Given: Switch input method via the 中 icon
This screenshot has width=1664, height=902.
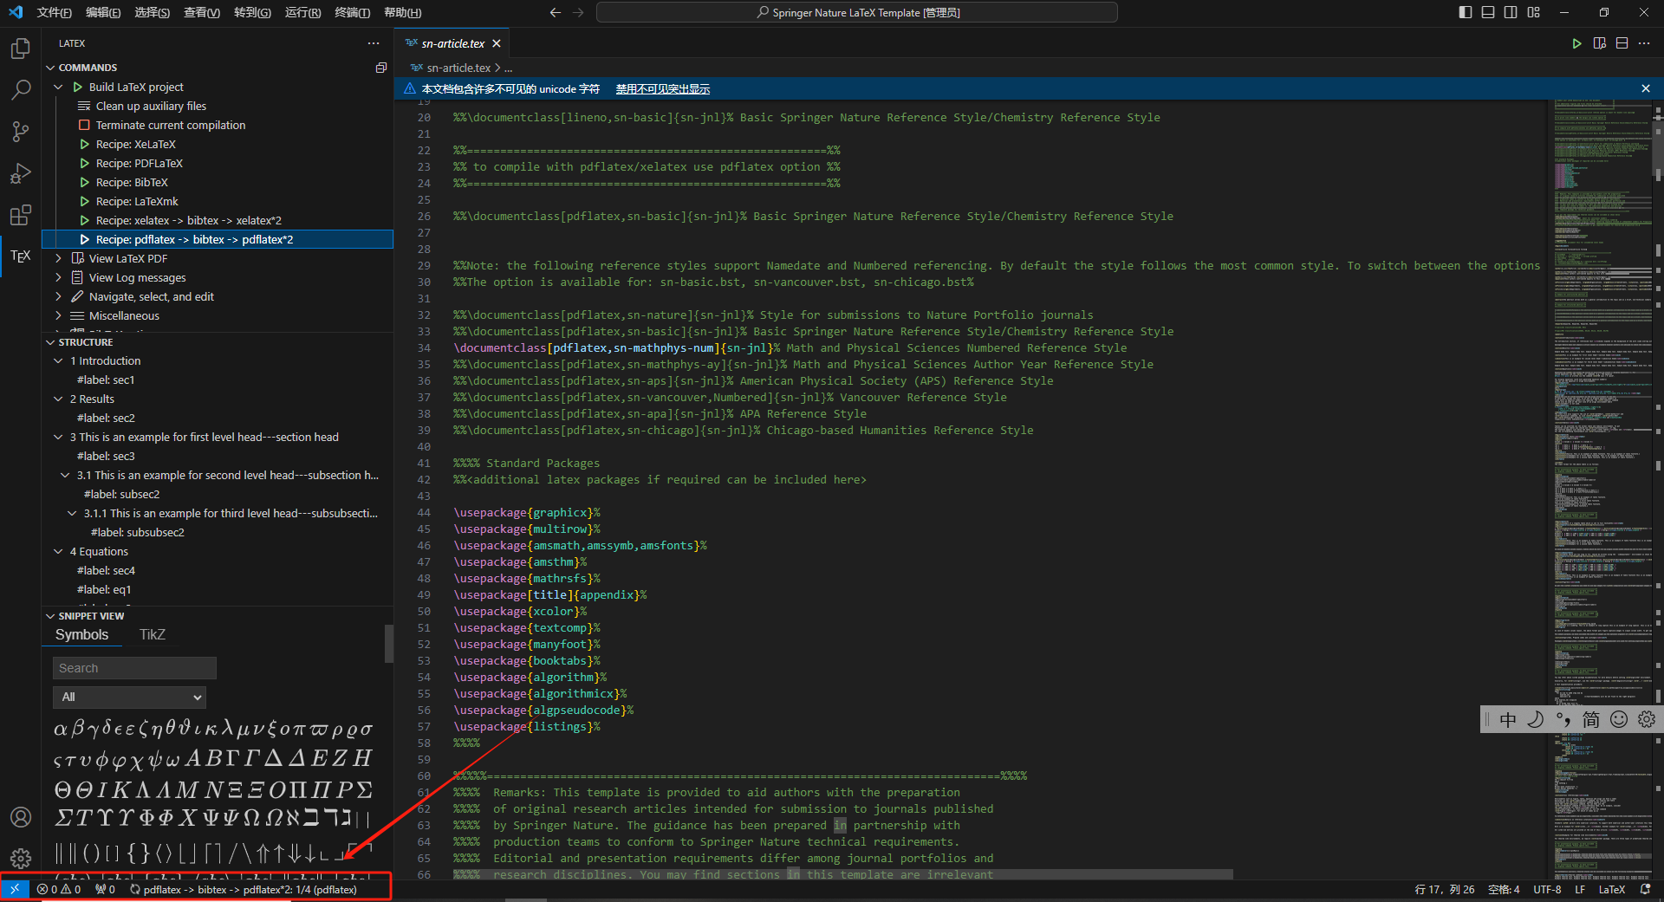Looking at the screenshot, I should pos(1508,719).
